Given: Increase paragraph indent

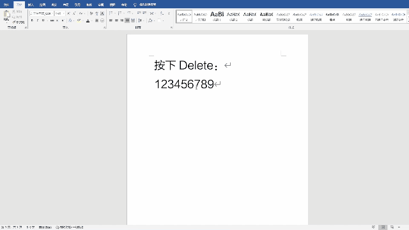Looking at the screenshot, I should tap(144, 13).
